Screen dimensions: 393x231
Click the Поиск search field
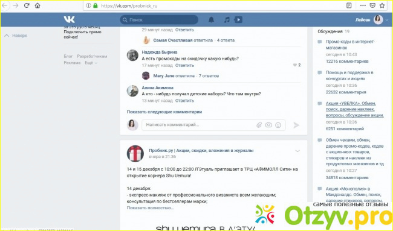pos(159,20)
